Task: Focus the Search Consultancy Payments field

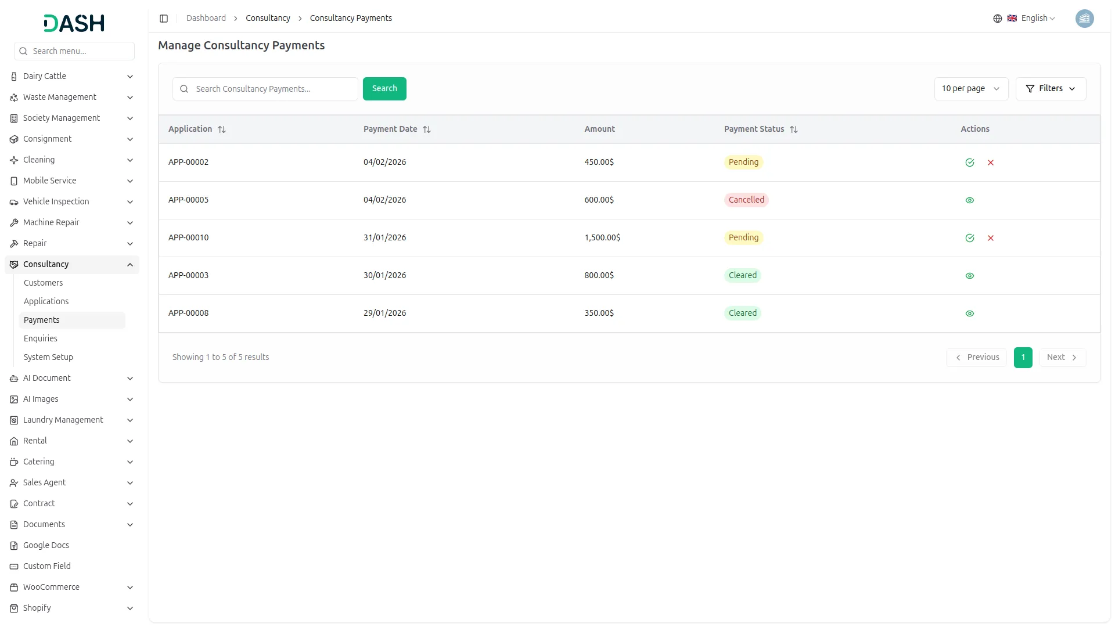Action: coord(273,89)
